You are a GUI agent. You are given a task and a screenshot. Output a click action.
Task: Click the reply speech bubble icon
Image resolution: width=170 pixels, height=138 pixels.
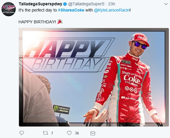[x=22, y=133]
